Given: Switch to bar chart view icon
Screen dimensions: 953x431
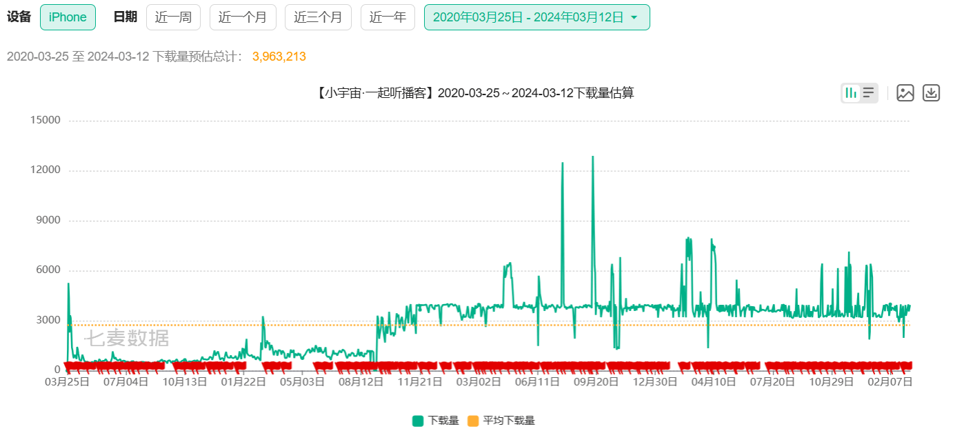Looking at the screenshot, I should 851,92.
